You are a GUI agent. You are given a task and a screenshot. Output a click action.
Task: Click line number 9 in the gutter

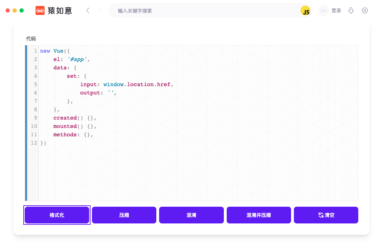tap(35, 118)
